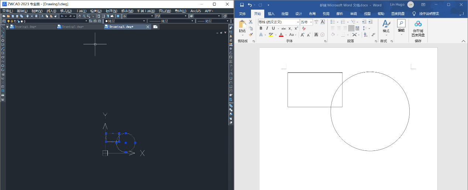This screenshot has height=190, width=468.
Task: Open the 编辑 editing button
Action: [401, 27]
